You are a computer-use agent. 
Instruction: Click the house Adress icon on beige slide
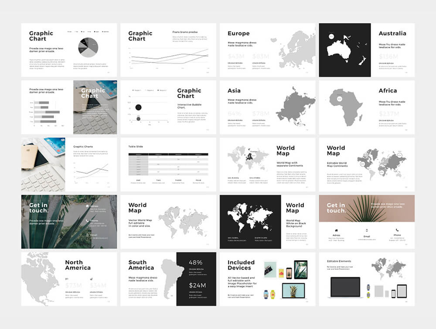pyautogui.click(x=336, y=230)
